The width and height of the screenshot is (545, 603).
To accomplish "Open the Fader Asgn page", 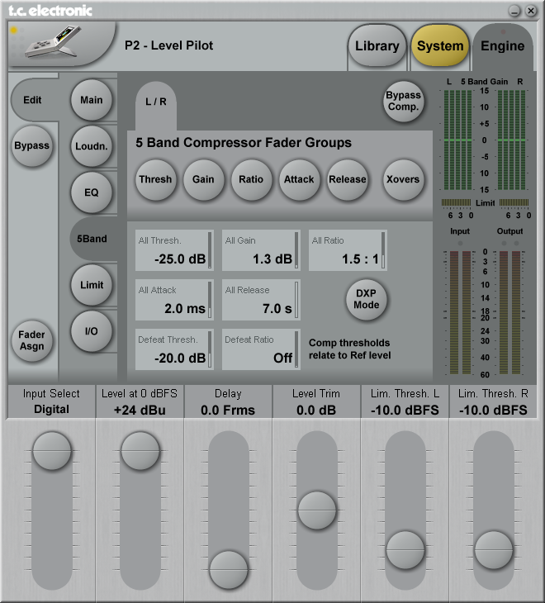I will coord(31,340).
